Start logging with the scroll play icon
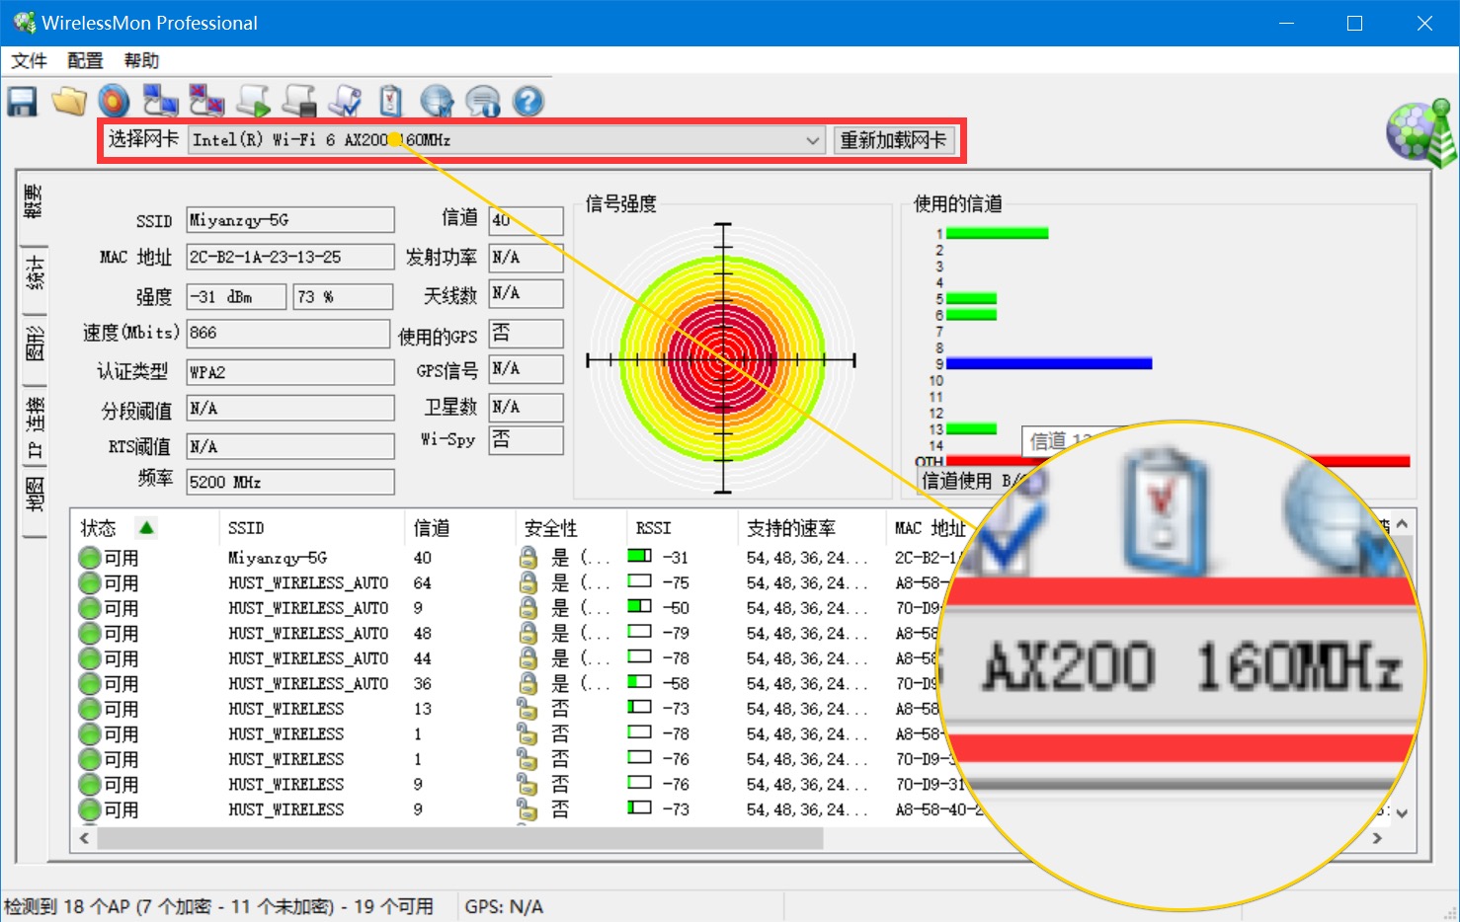 pos(253,101)
